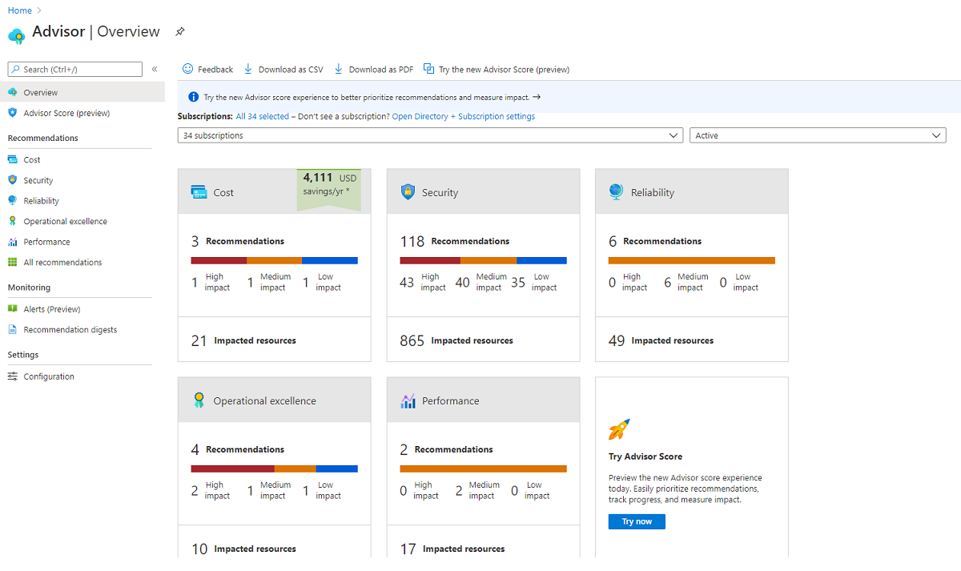Image resolution: width=961 pixels, height=571 pixels.
Task: Click the Overview sidebar icon
Action: (x=13, y=92)
